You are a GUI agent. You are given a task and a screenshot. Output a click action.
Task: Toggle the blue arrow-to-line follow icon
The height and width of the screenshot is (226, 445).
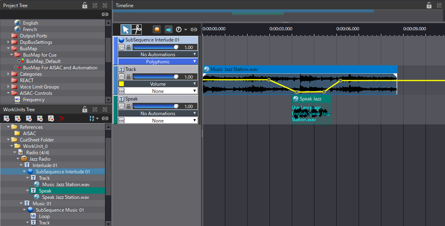click(x=169, y=29)
